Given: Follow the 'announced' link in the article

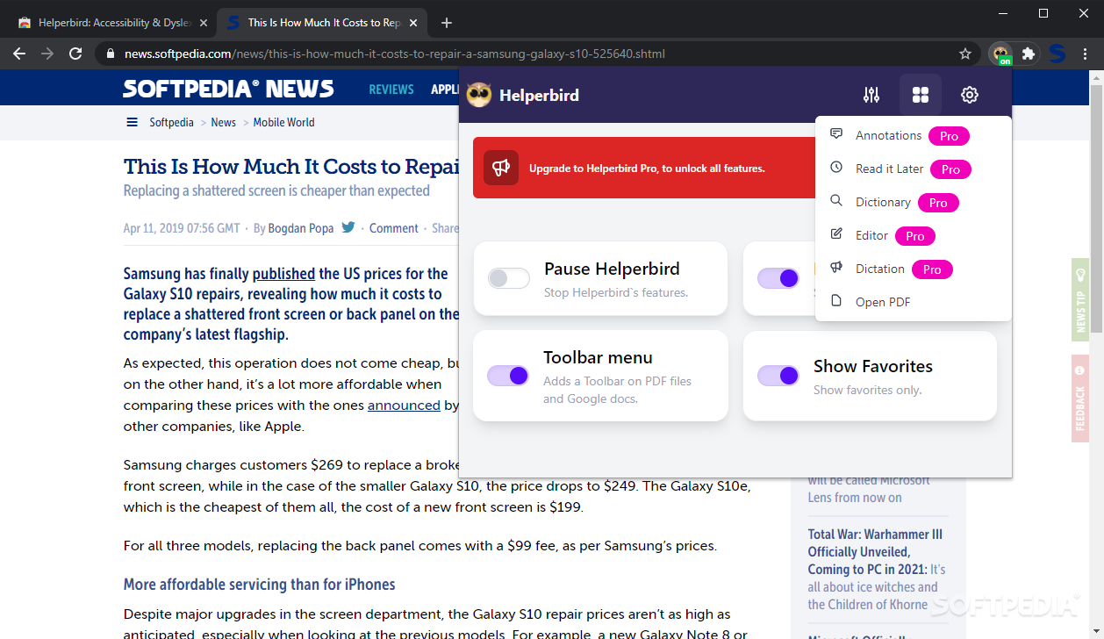Looking at the screenshot, I should [404, 406].
